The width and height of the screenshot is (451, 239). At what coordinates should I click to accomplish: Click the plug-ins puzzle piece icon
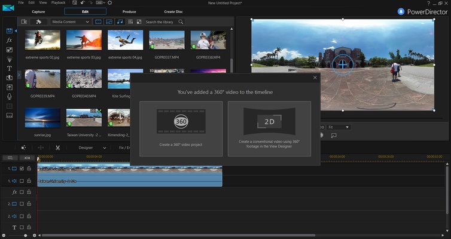click(39, 22)
